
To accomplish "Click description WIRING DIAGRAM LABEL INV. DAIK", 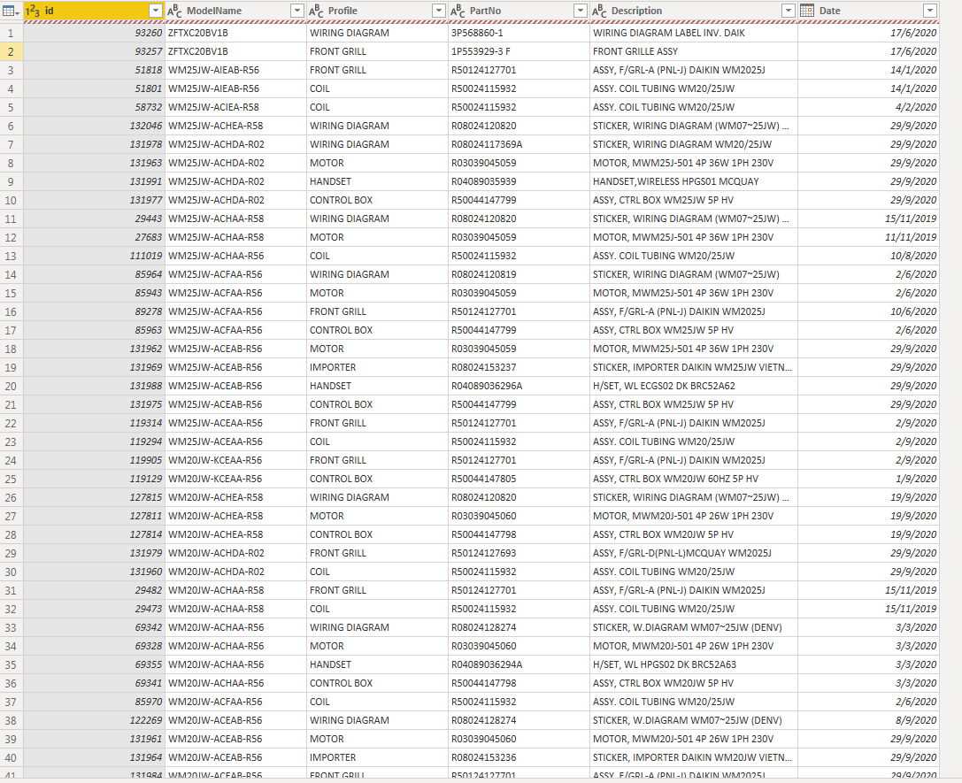I will tap(694, 33).
